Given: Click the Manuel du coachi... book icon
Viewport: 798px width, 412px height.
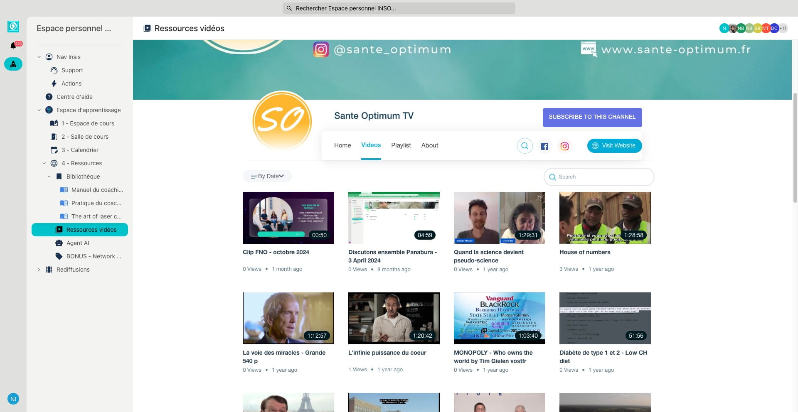Looking at the screenshot, I should [x=64, y=190].
